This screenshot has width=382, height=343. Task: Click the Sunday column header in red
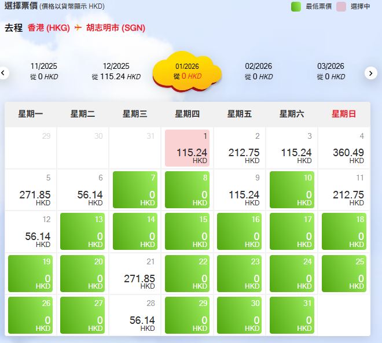click(x=344, y=114)
